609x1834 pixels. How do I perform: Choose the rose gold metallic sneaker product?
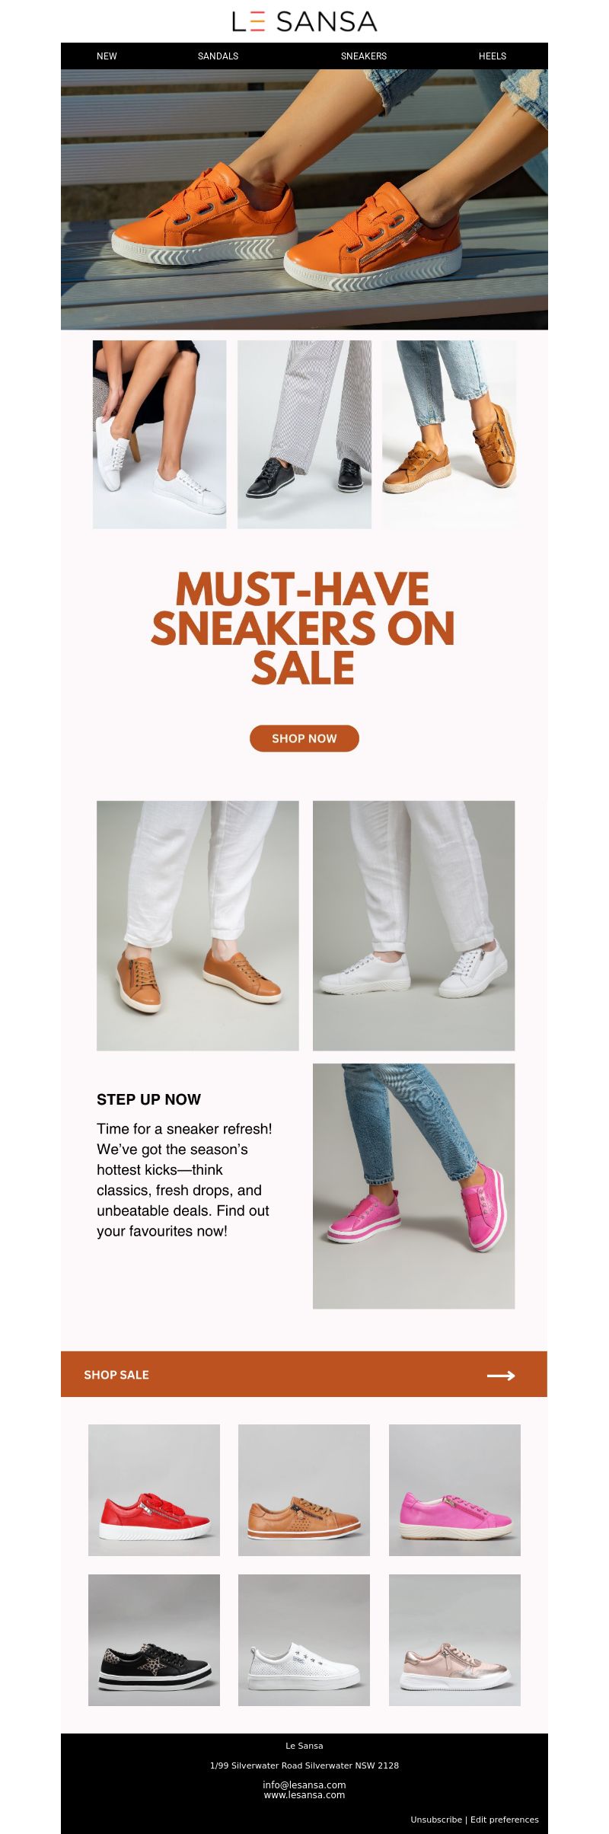454,1640
